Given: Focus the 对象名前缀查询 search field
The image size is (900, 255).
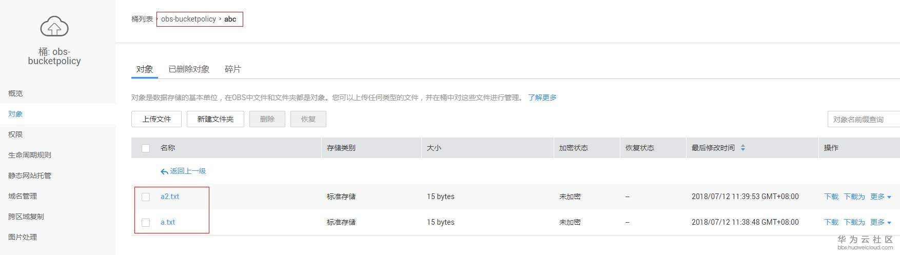Looking at the screenshot, I should (x=863, y=120).
